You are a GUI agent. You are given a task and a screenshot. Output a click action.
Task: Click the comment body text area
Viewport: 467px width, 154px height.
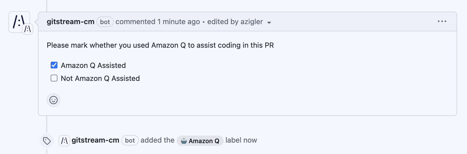pyautogui.click(x=160, y=45)
